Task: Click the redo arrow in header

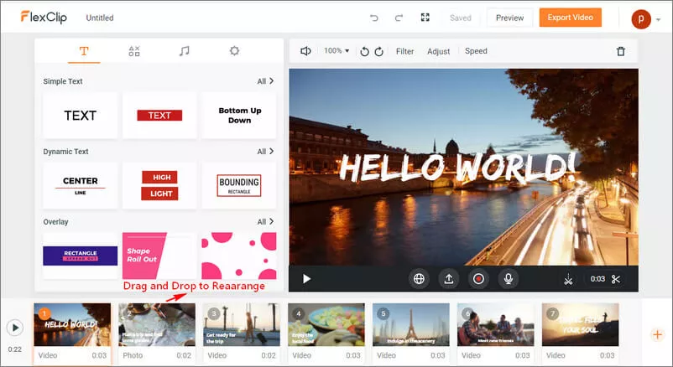Action: [399, 18]
